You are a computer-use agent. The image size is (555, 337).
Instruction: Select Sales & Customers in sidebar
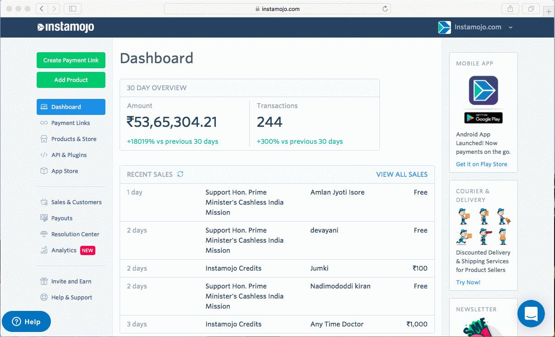tap(76, 202)
